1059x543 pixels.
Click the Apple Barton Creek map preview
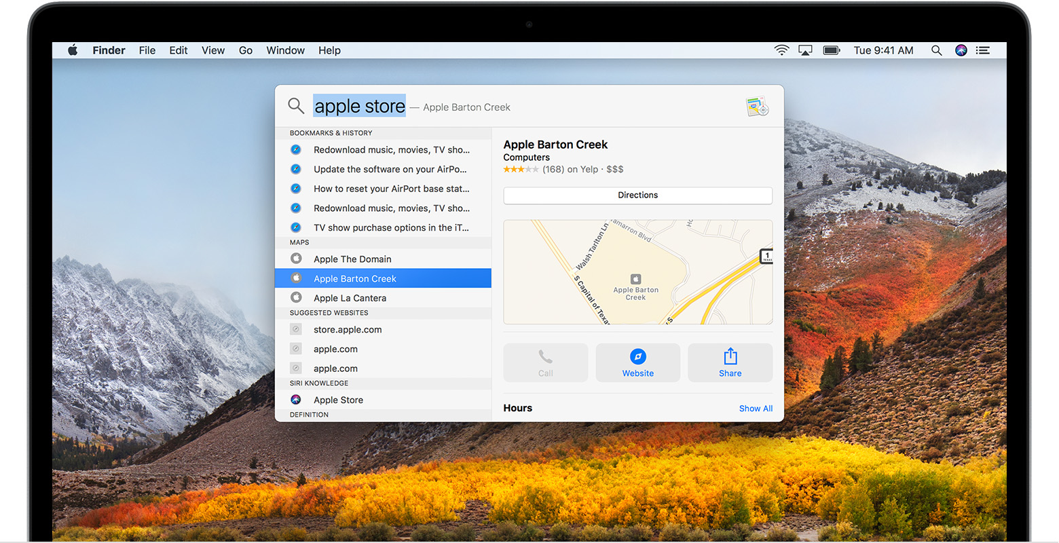637,271
